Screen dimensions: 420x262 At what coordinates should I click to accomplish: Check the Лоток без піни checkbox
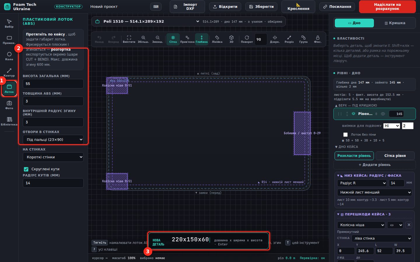pyautogui.click(x=345, y=134)
